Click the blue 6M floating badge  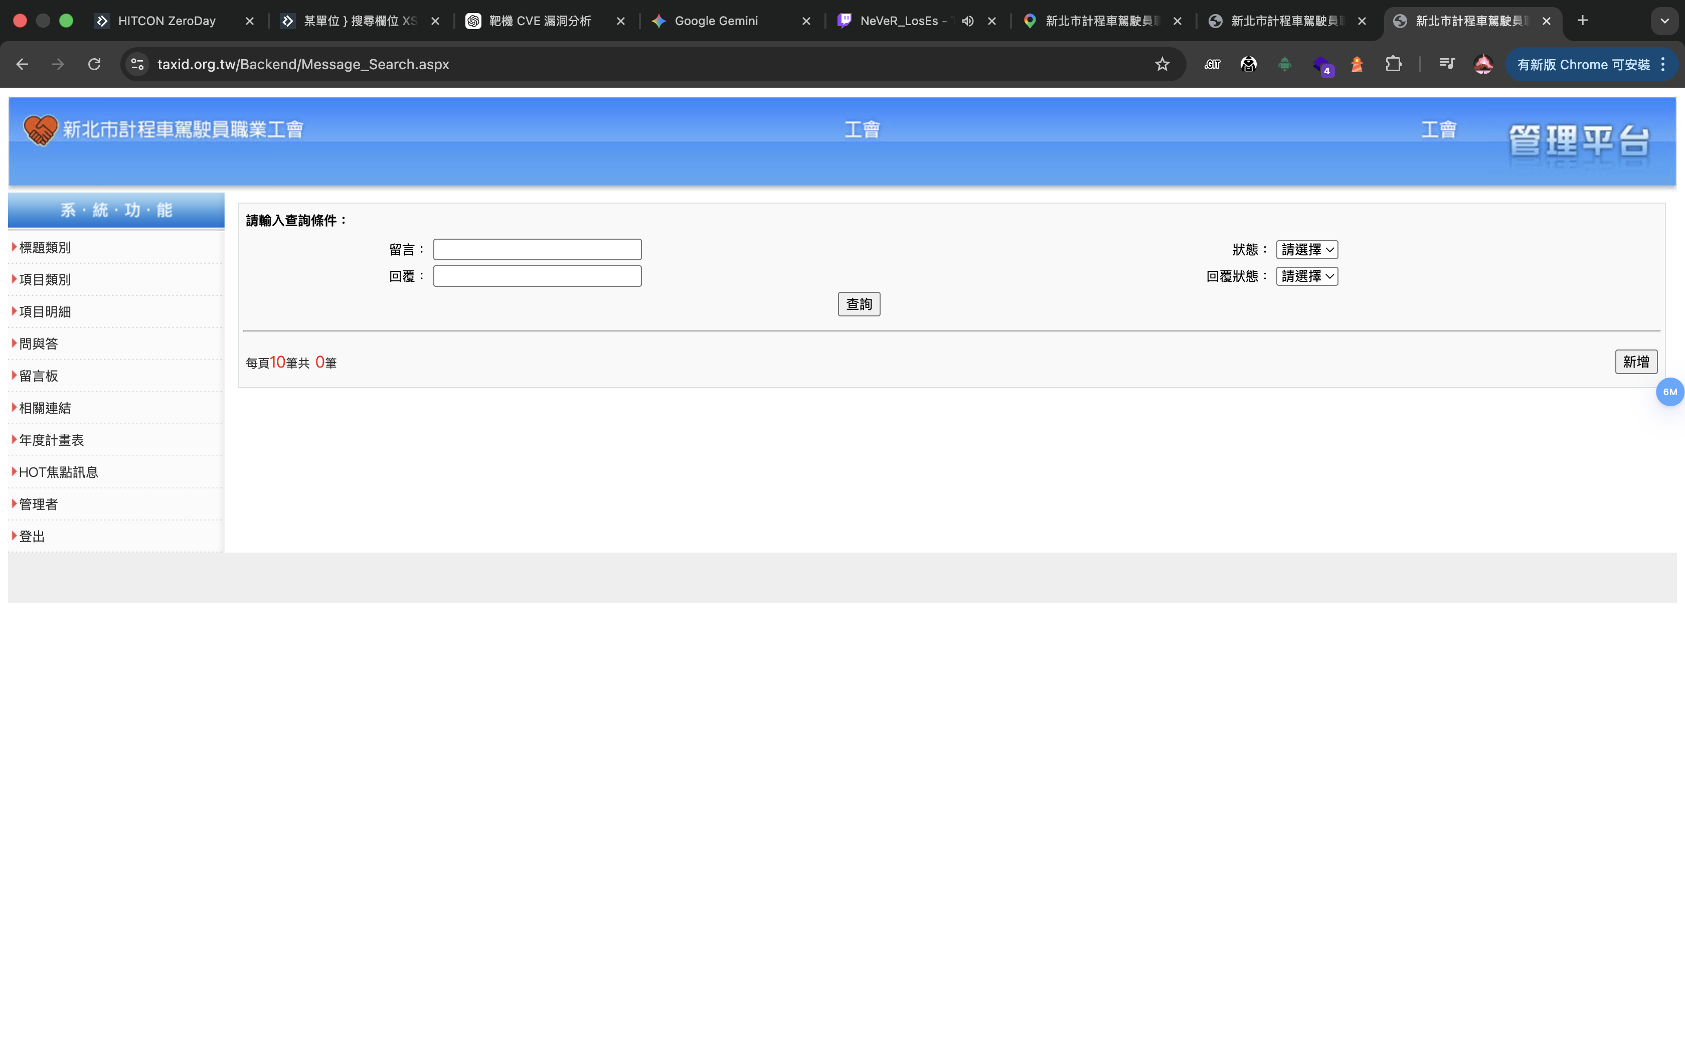tap(1669, 392)
